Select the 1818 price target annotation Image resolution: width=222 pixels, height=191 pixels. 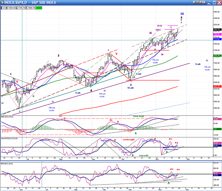click(x=159, y=26)
